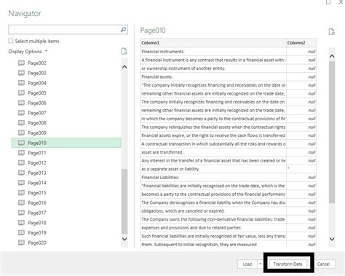
Task: Click the 'Financial assets:' preview cell
Action: coord(213,76)
